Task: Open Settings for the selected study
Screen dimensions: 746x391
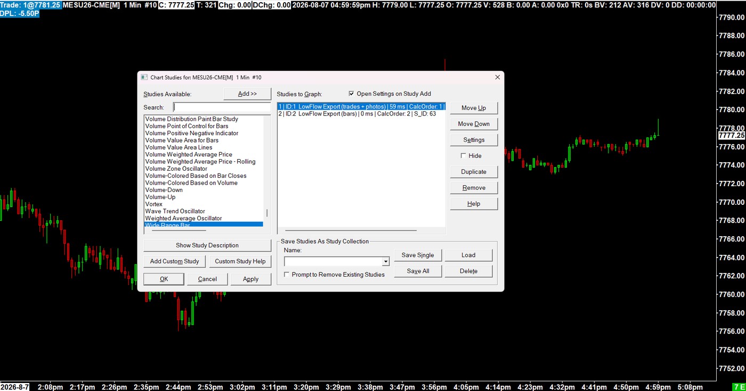Action: click(x=474, y=140)
